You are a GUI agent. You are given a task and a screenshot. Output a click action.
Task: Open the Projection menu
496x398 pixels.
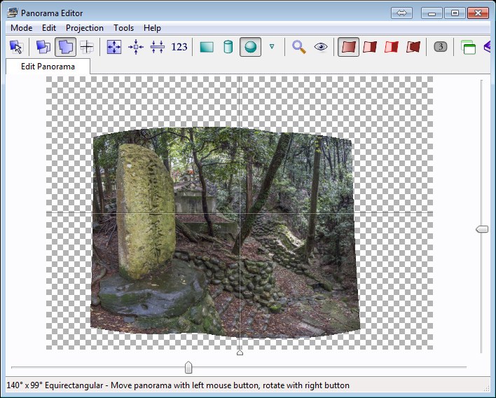(x=84, y=28)
